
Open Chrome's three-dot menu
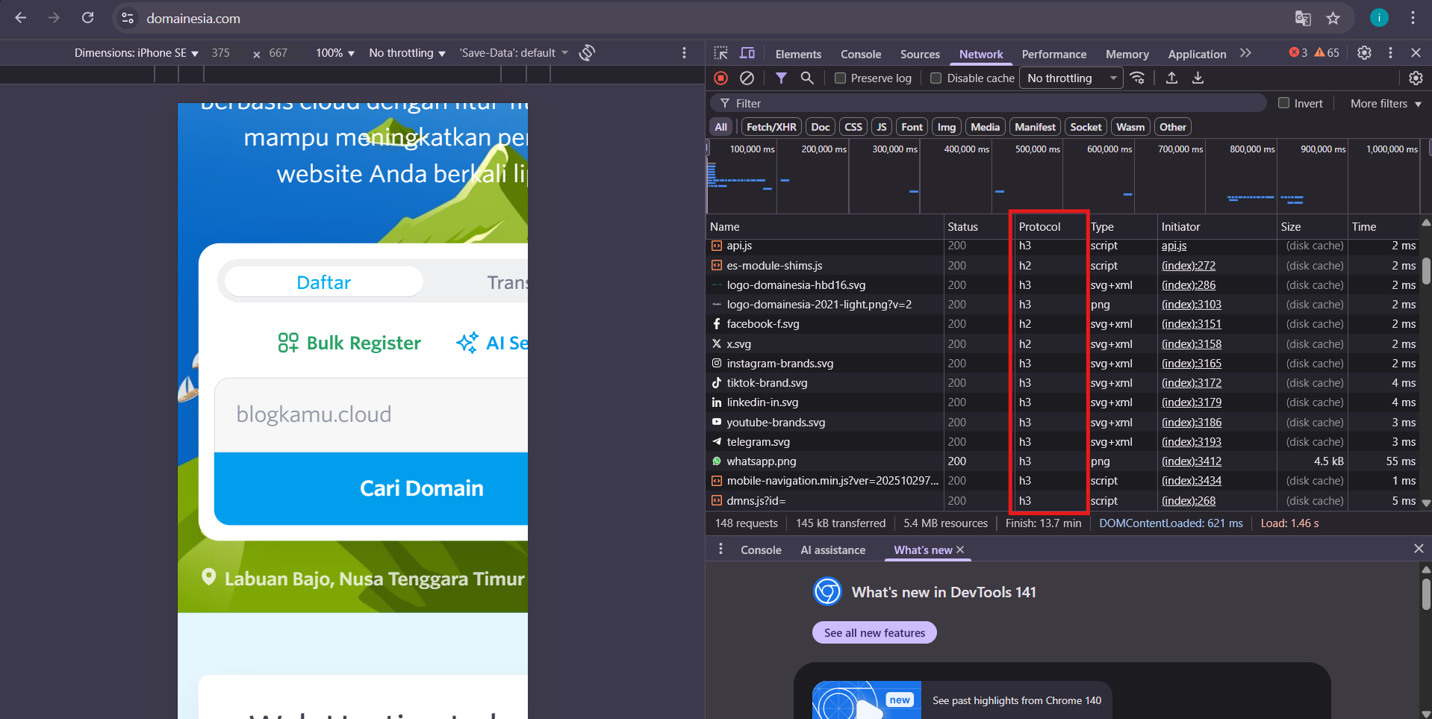tap(1413, 18)
